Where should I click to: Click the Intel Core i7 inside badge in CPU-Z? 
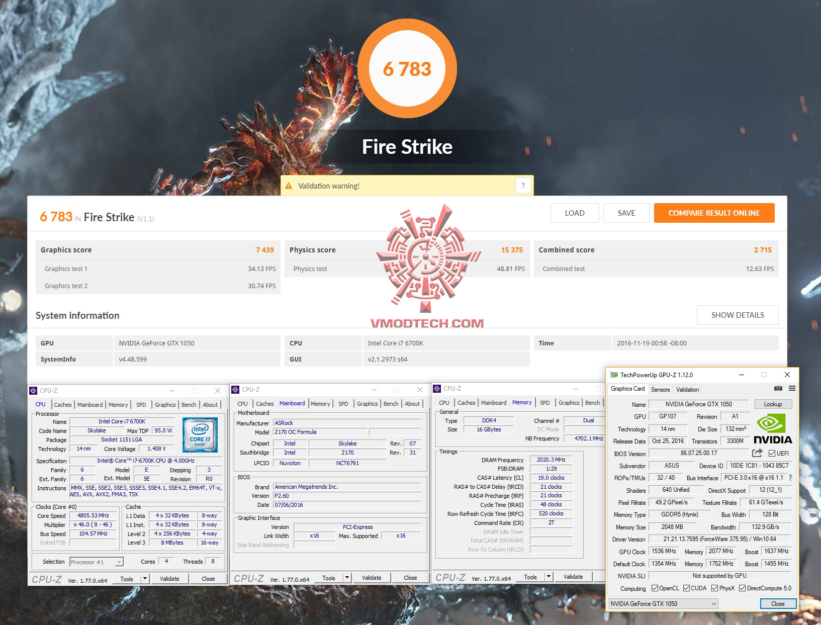[200, 434]
